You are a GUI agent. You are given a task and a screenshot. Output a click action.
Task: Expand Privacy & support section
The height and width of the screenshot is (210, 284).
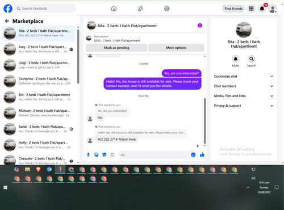point(244,106)
